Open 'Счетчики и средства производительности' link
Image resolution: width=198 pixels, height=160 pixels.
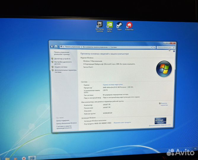[64, 127]
